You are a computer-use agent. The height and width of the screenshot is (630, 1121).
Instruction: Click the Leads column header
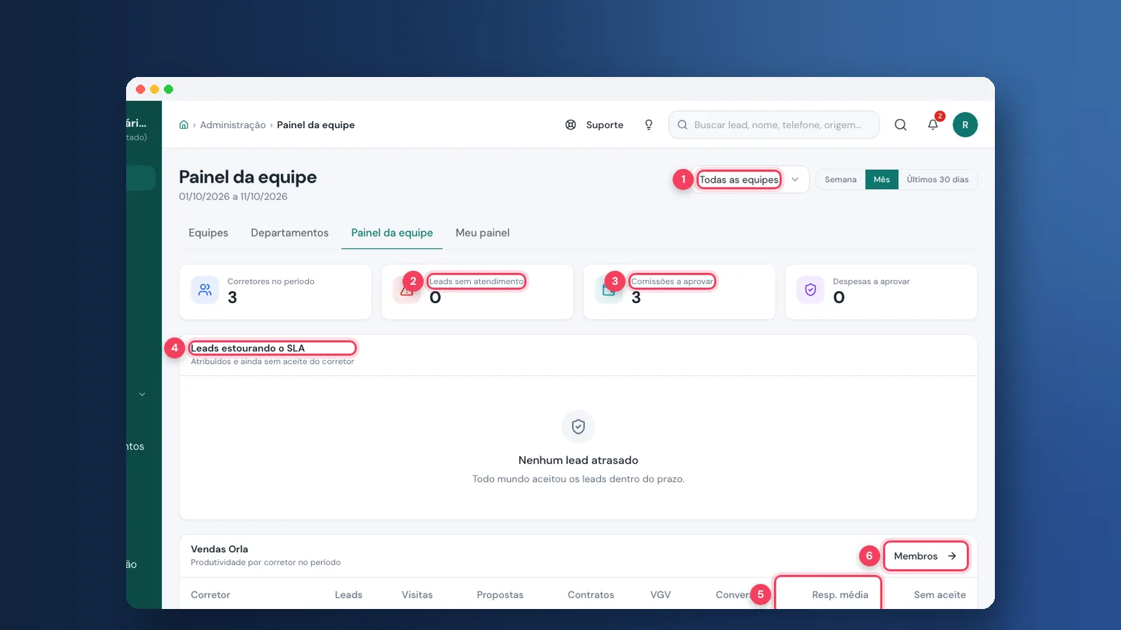click(x=348, y=595)
